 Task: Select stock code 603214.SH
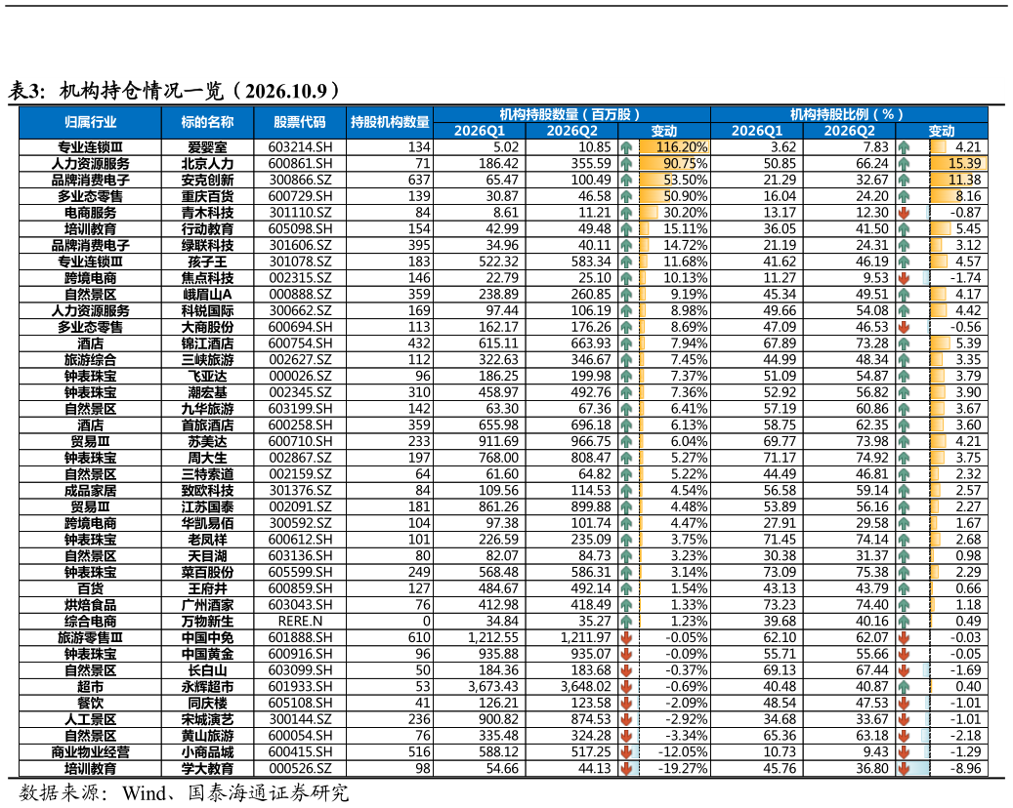301,147
